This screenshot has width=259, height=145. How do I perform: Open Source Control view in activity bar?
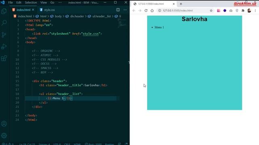click(x=4, y=35)
